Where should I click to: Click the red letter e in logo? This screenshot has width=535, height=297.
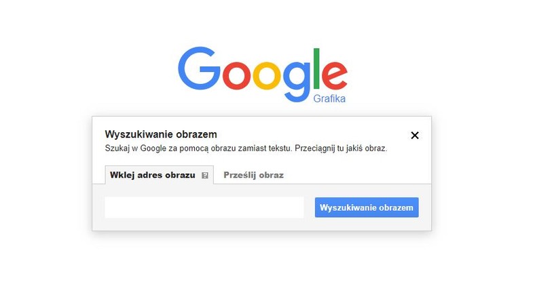click(x=333, y=75)
